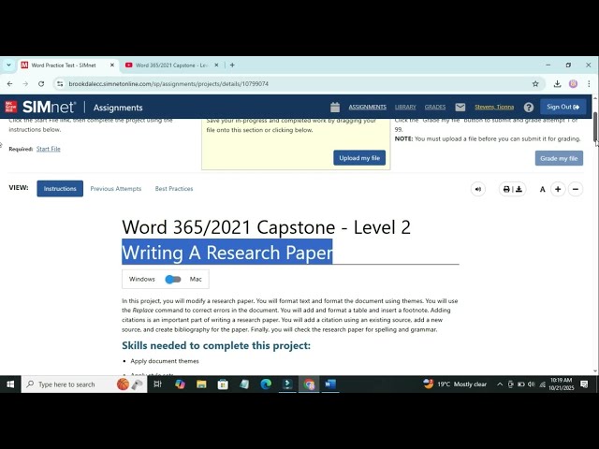The image size is (599, 449).
Task: Open ASSIGNMENTS in the SIMnet nav
Action: pos(367,108)
